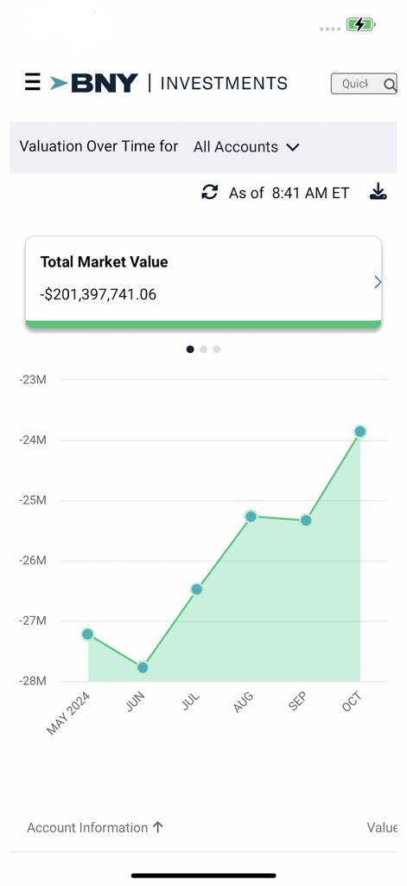Click the Valuation Over Time for label
Screen dimensions: 407x886
coord(99,146)
